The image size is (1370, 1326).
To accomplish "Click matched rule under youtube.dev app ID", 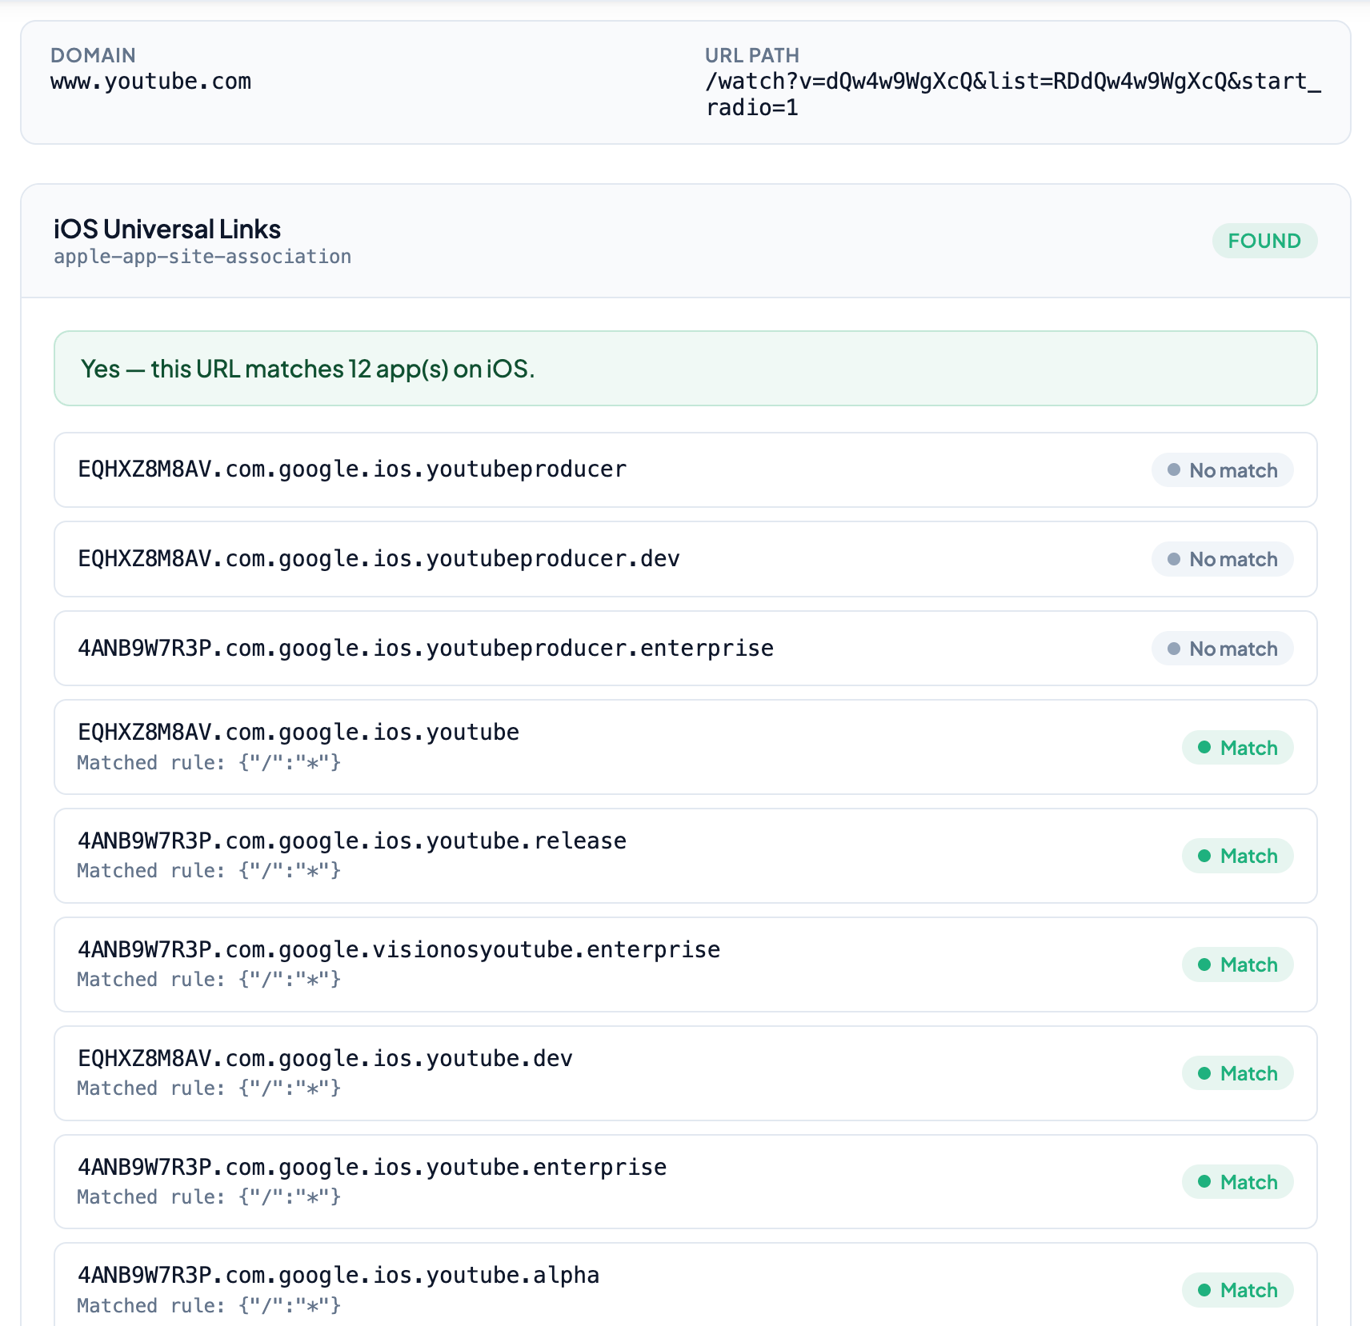I will [209, 1088].
